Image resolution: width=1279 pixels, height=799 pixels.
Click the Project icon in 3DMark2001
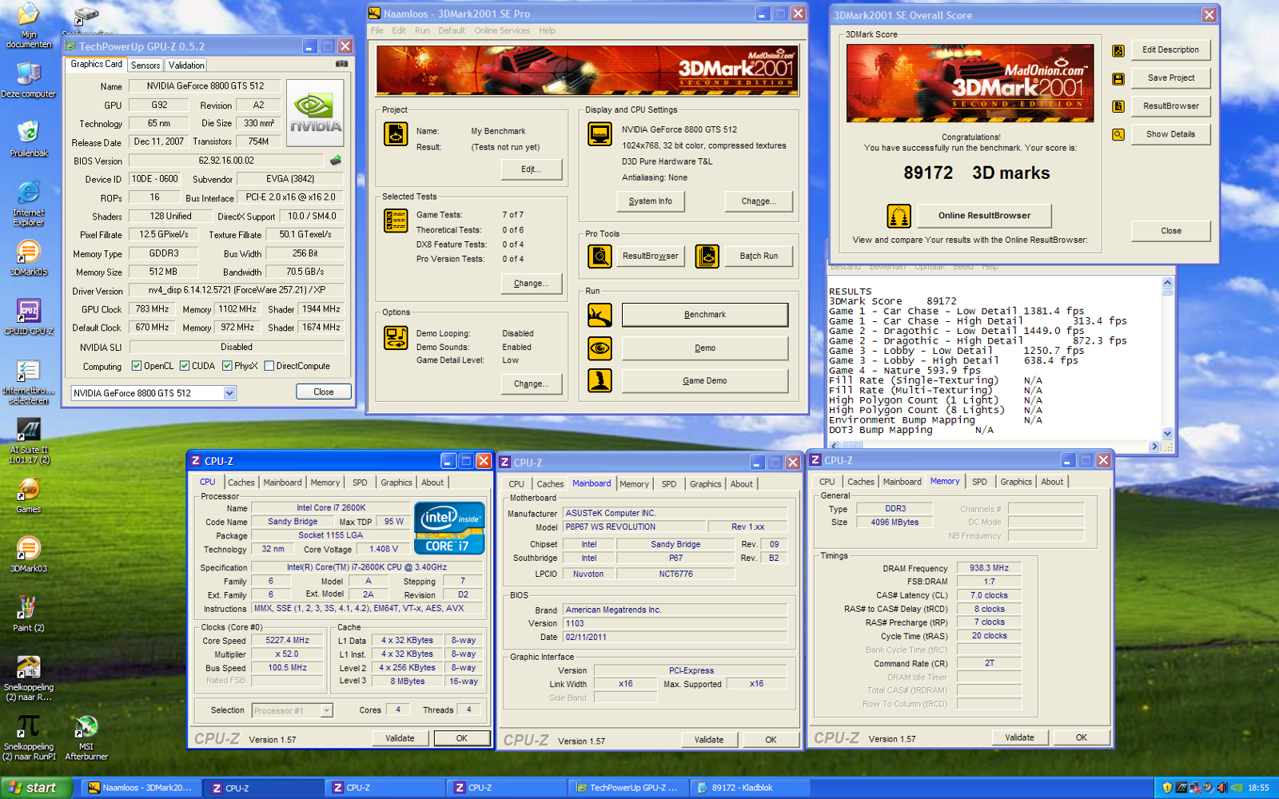[396, 133]
